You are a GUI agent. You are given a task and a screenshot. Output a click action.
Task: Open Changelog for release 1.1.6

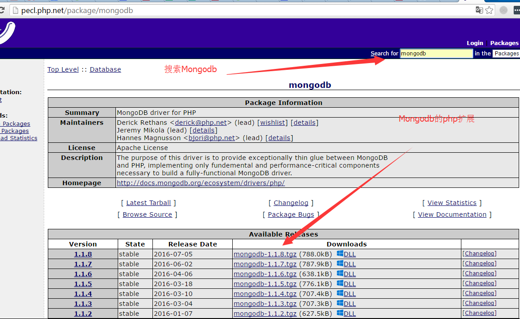click(479, 273)
